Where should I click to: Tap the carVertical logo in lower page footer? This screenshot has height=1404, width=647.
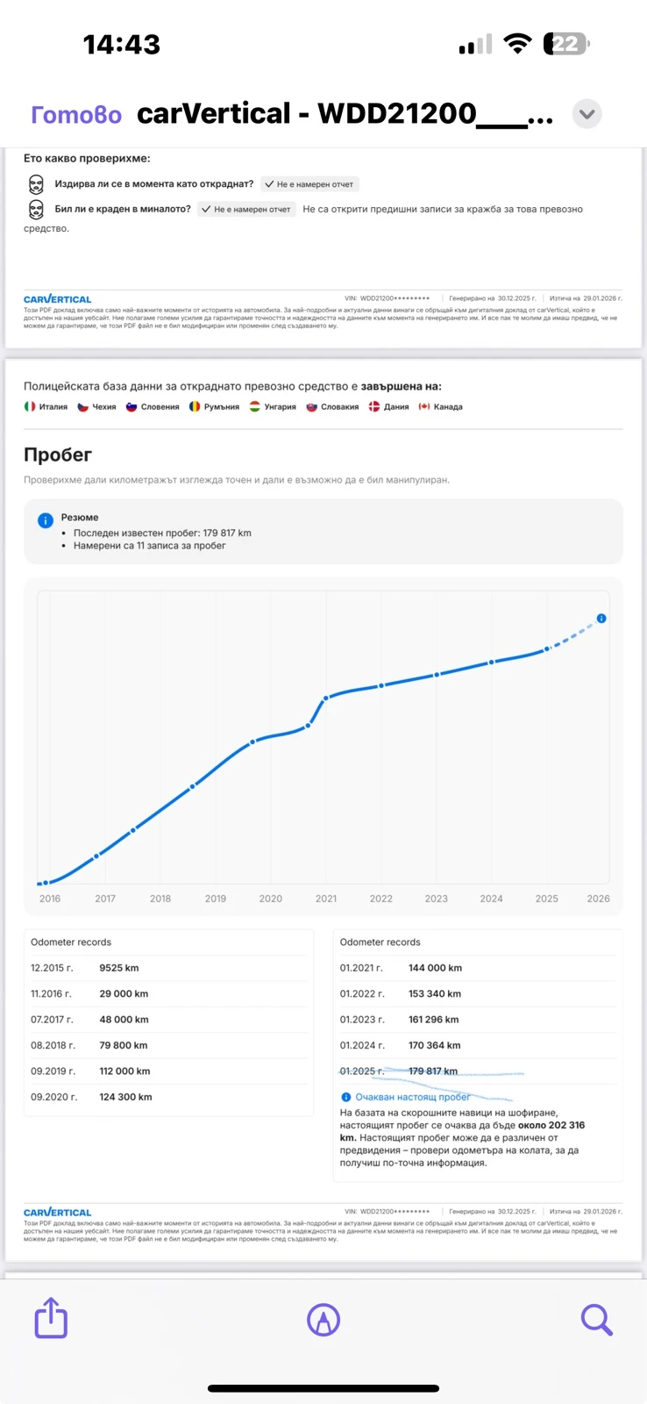[57, 1212]
